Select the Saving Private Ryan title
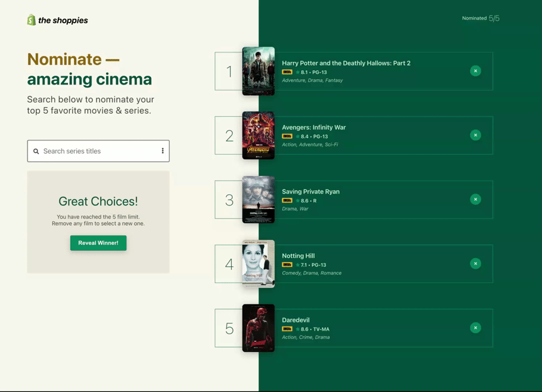The image size is (542, 392). click(310, 192)
